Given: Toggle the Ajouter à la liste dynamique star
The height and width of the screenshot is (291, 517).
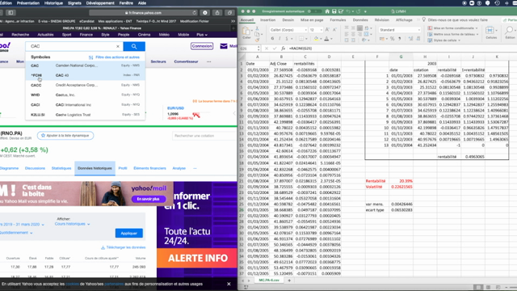Looking at the screenshot, I should (43, 136).
